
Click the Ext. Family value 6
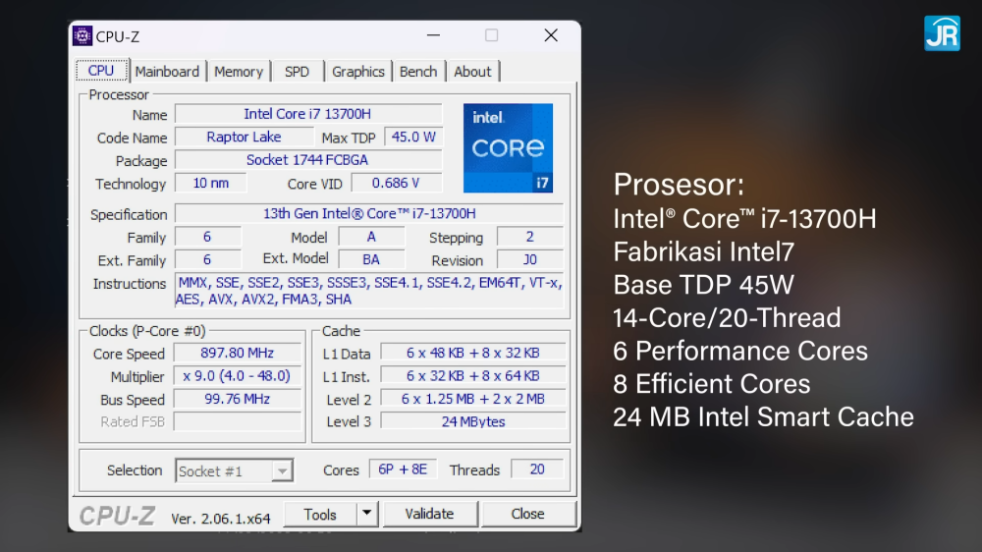[x=208, y=259]
